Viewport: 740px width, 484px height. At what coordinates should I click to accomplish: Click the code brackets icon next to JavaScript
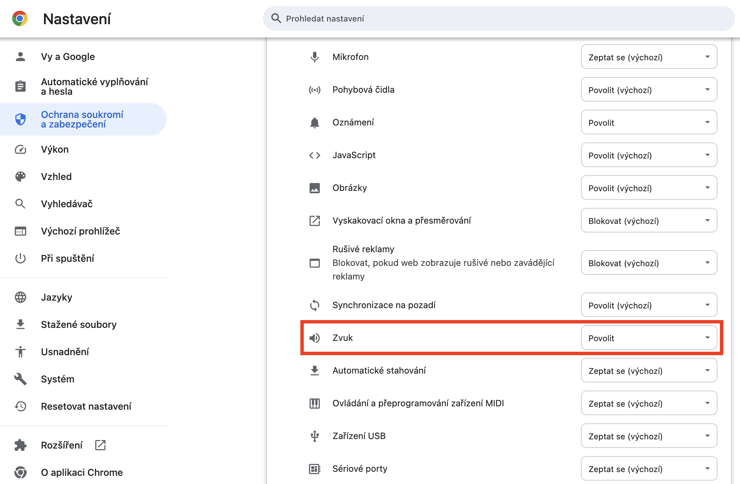[x=314, y=155]
